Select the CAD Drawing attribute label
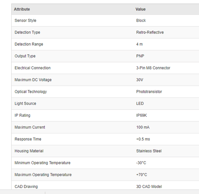The height and width of the screenshot is (194, 199). (26, 186)
